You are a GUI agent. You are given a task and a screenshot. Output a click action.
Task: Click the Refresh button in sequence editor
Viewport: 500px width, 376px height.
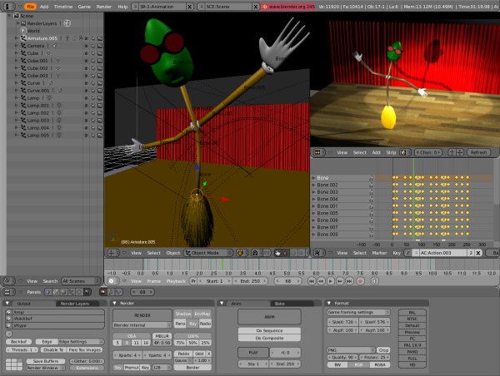(478, 153)
